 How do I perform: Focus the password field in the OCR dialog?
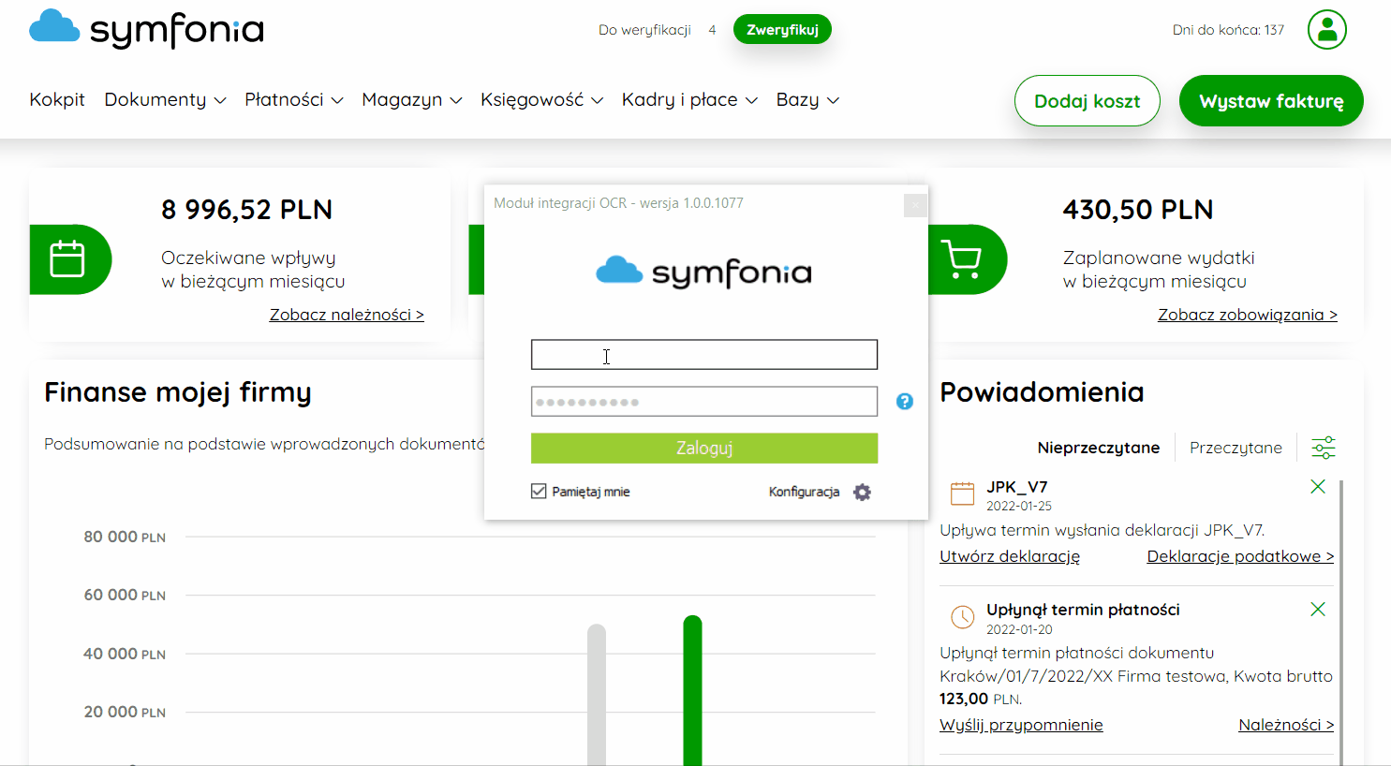[x=704, y=402]
